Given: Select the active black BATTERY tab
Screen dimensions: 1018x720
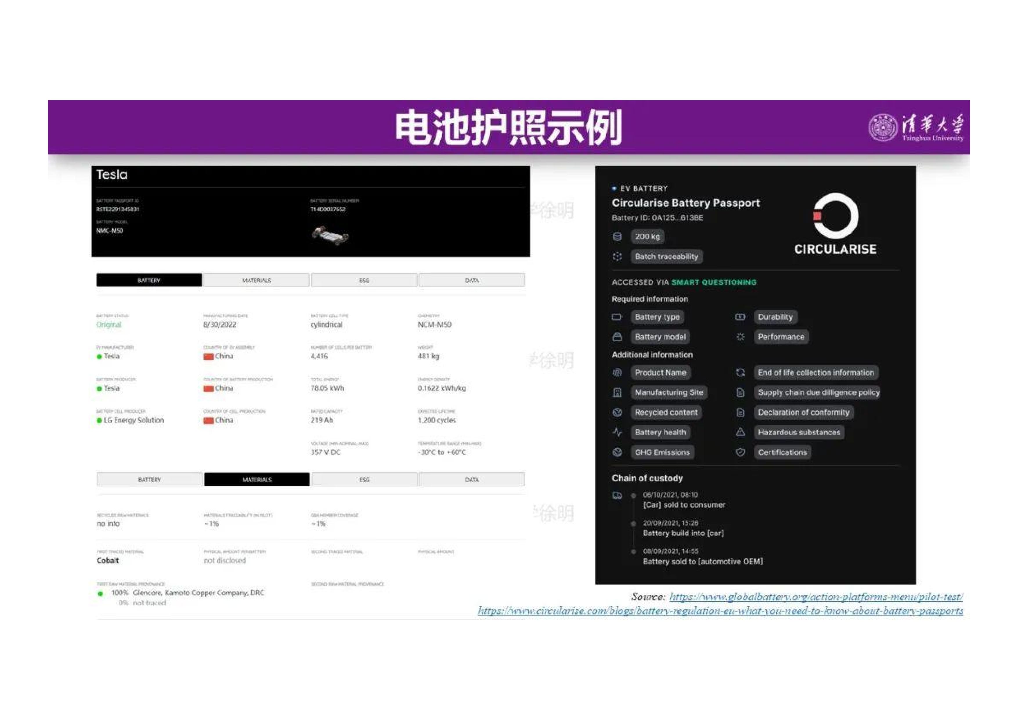Looking at the screenshot, I should [x=149, y=280].
